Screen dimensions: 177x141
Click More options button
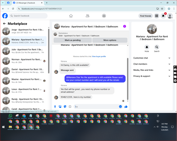tap(110, 40)
